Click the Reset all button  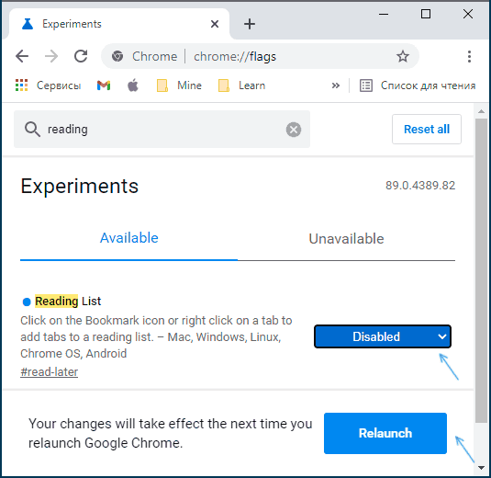[427, 130]
